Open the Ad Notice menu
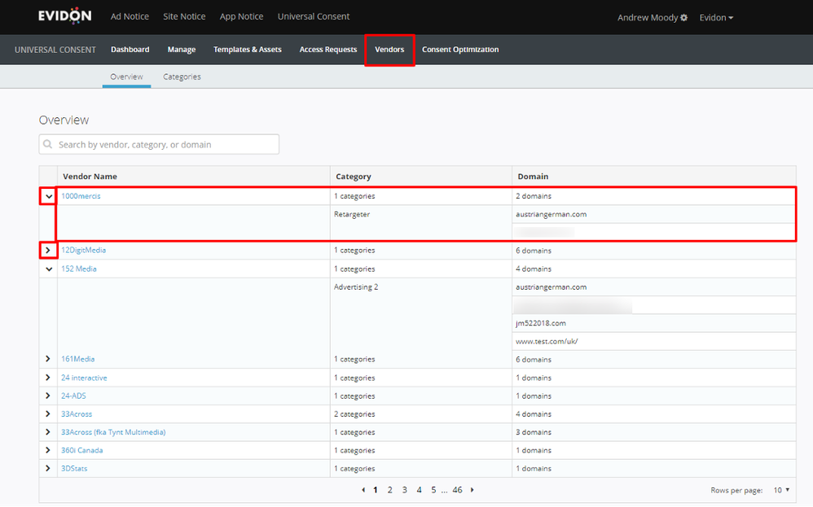Image resolution: width=813 pixels, height=507 pixels. click(130, 16)
